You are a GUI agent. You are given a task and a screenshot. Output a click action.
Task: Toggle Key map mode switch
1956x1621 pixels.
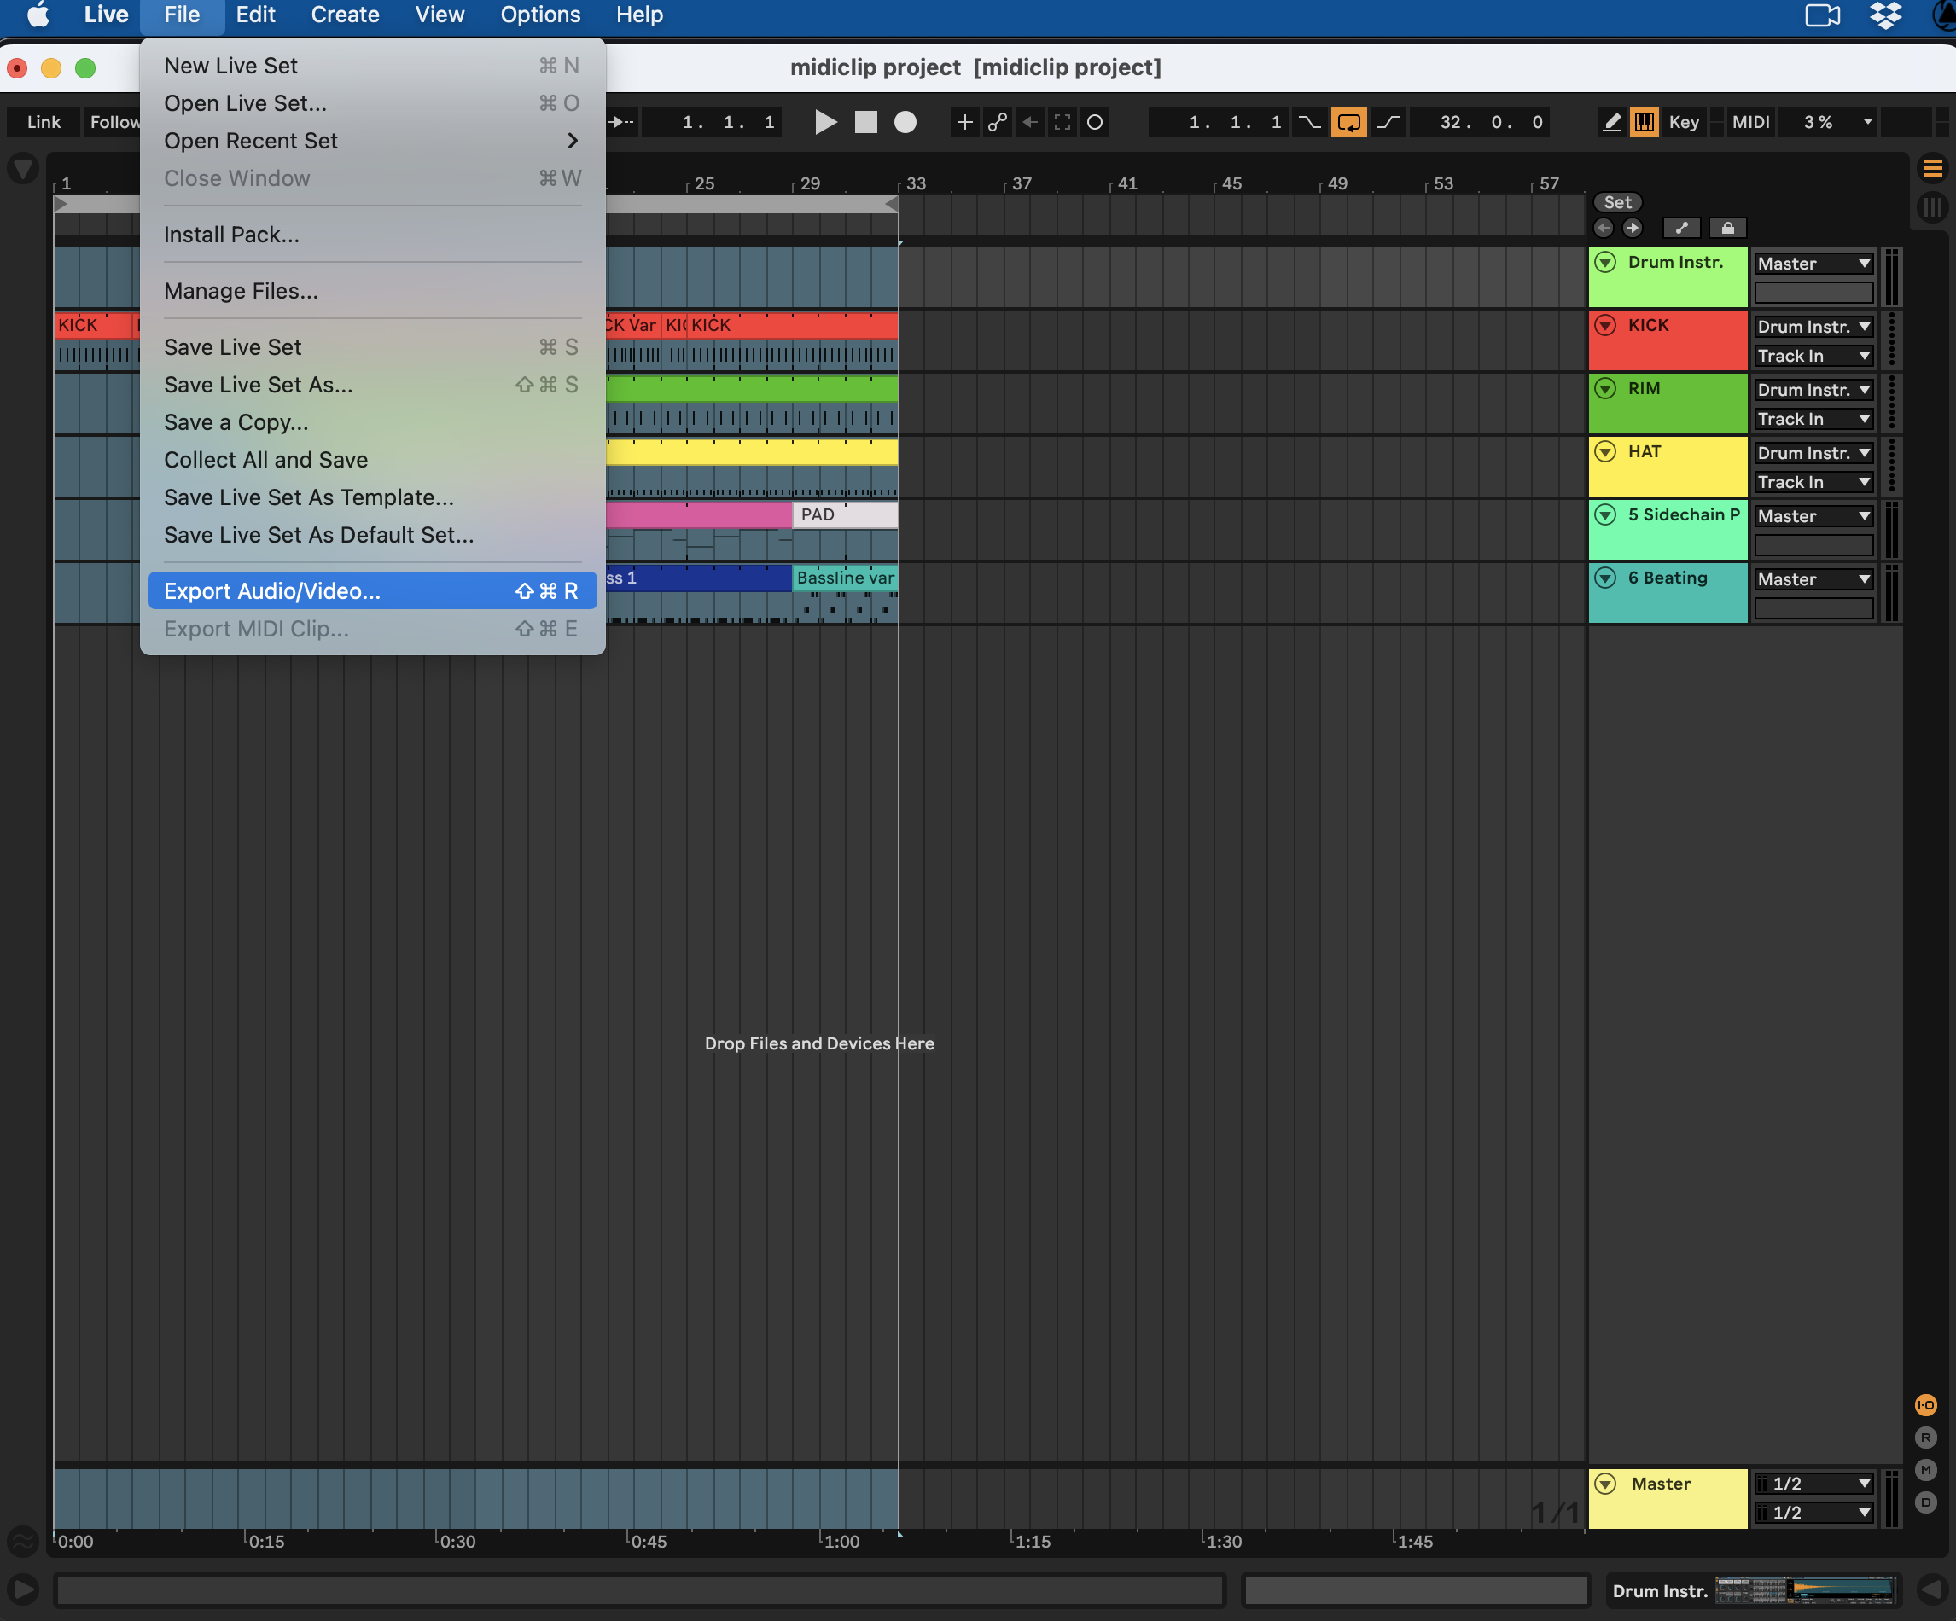click(1683, 122)
